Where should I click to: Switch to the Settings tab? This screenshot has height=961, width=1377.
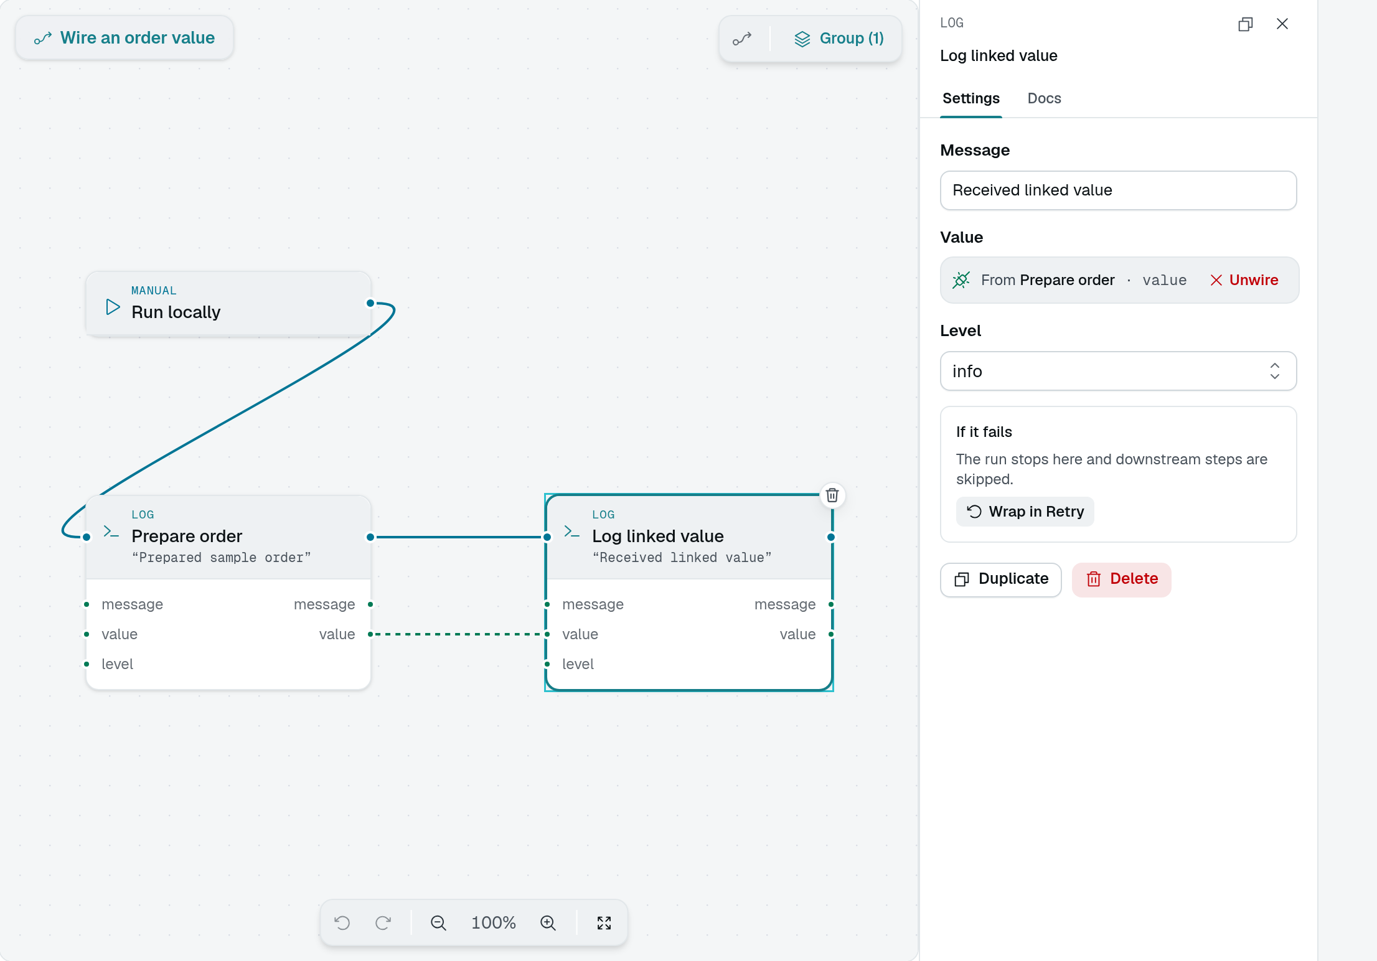971,98
